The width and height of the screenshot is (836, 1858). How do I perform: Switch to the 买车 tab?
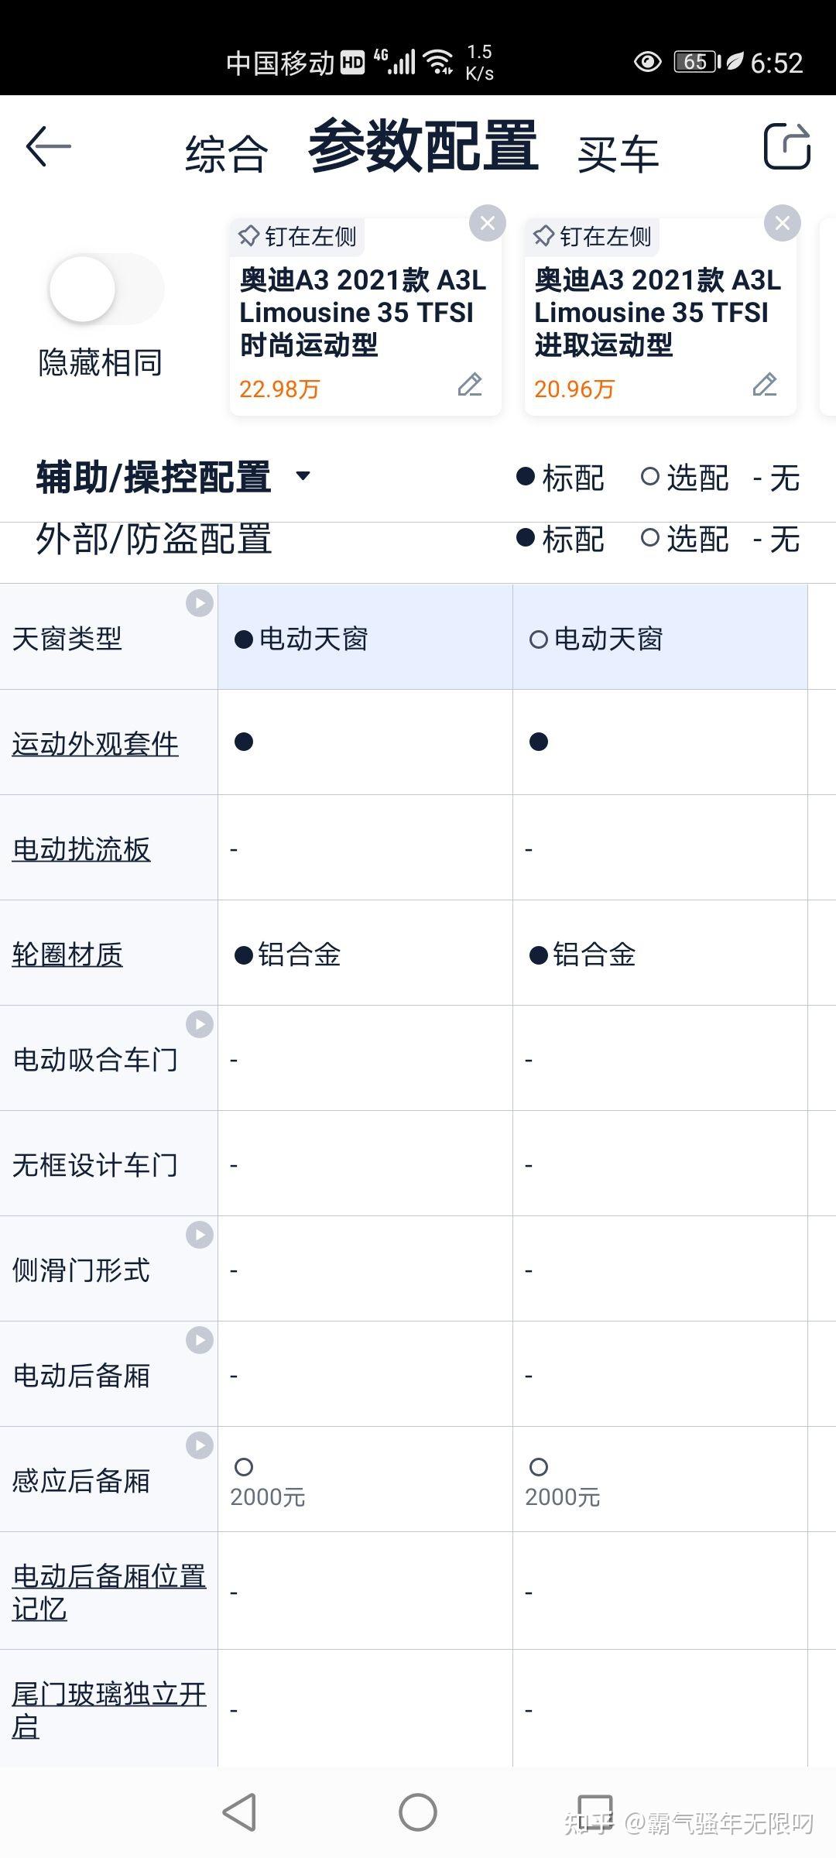coord(617,154)
